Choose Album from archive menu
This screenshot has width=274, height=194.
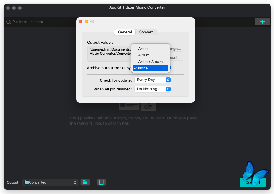(144, 55)
